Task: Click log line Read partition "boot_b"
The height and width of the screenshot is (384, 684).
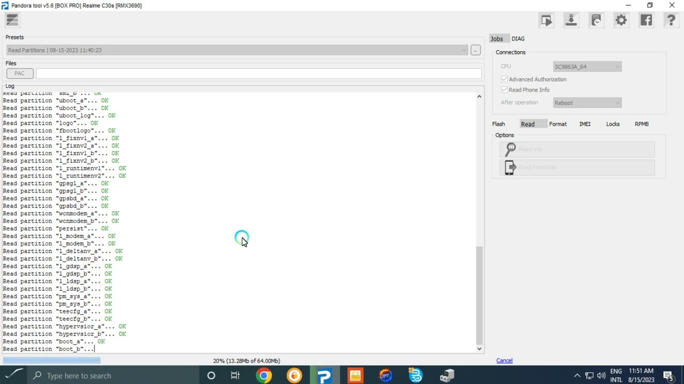Action: (49, 349)
